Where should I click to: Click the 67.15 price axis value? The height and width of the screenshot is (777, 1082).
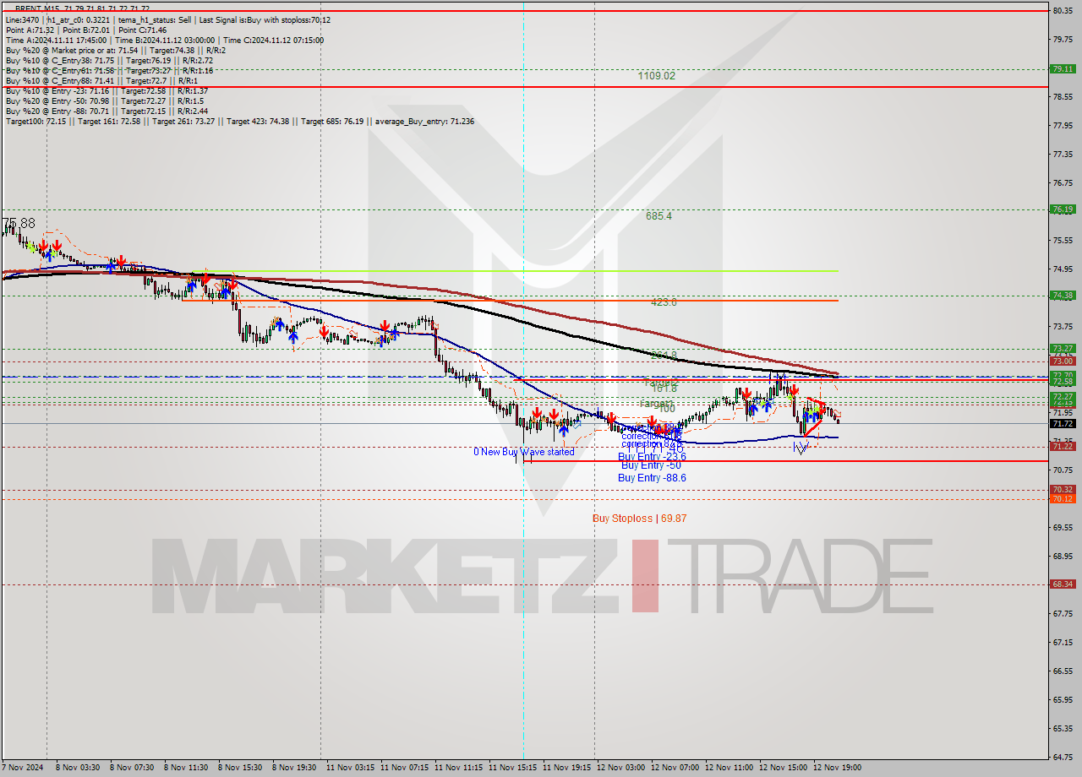[x=1062, y=642]
